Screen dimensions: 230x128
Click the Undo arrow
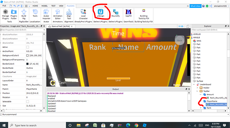click(15, 6)
